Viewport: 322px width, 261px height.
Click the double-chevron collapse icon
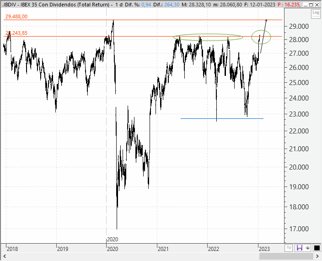pyautogui.click(x=289, y=248)
